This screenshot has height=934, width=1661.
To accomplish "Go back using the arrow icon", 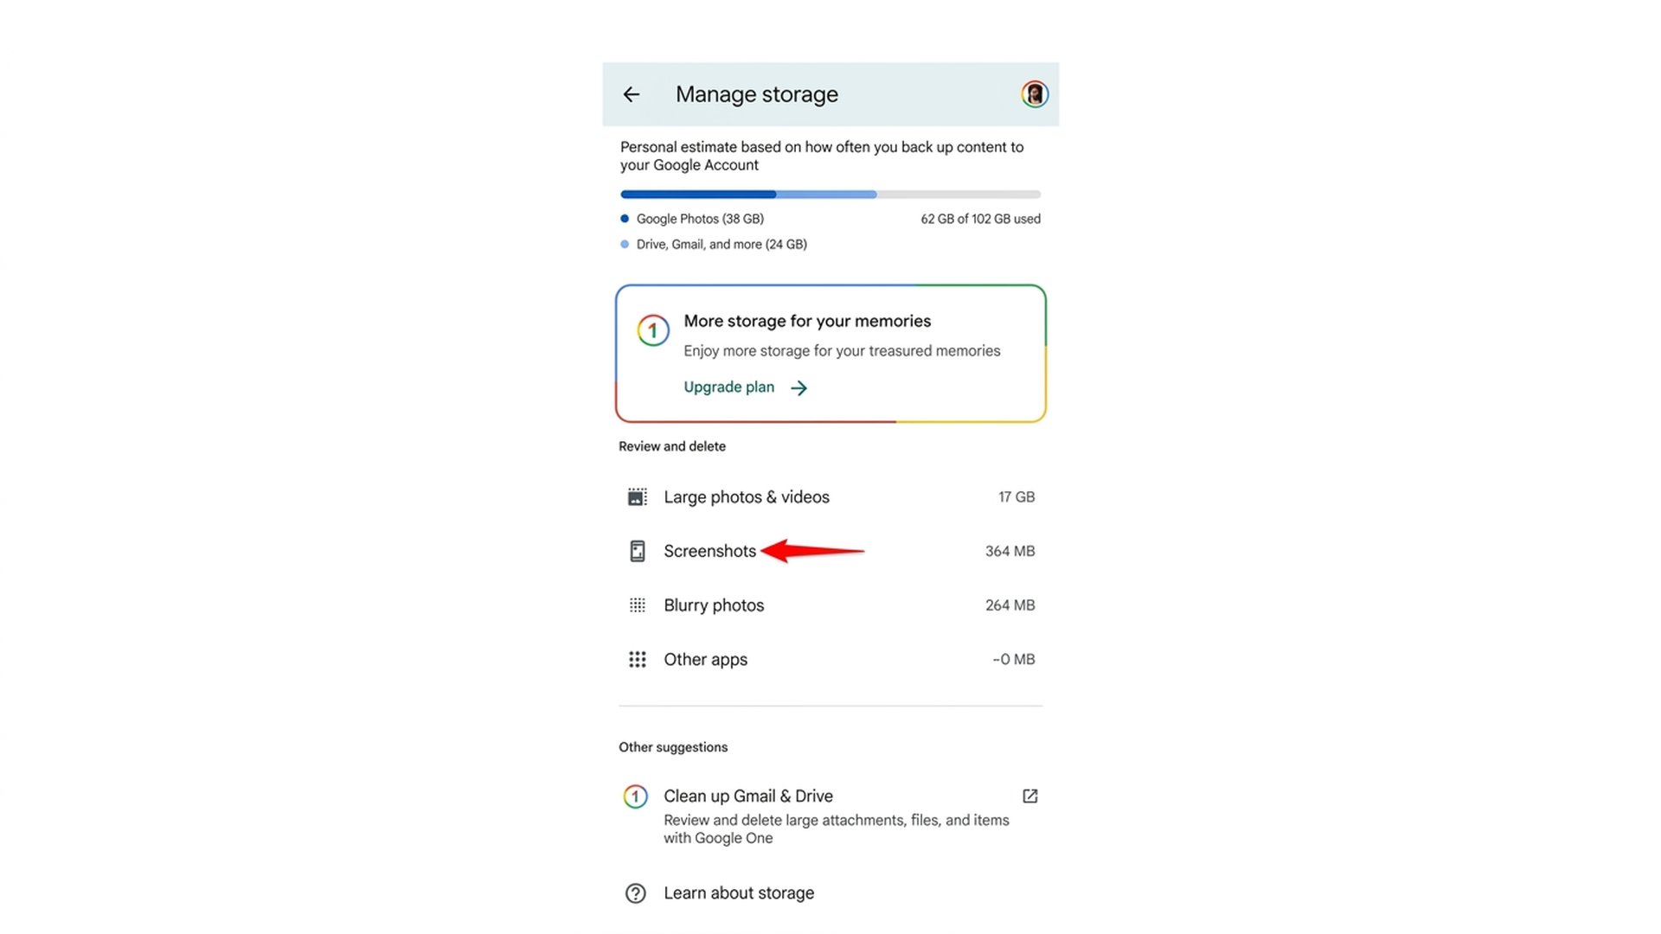I will click(x=632, y=94).
